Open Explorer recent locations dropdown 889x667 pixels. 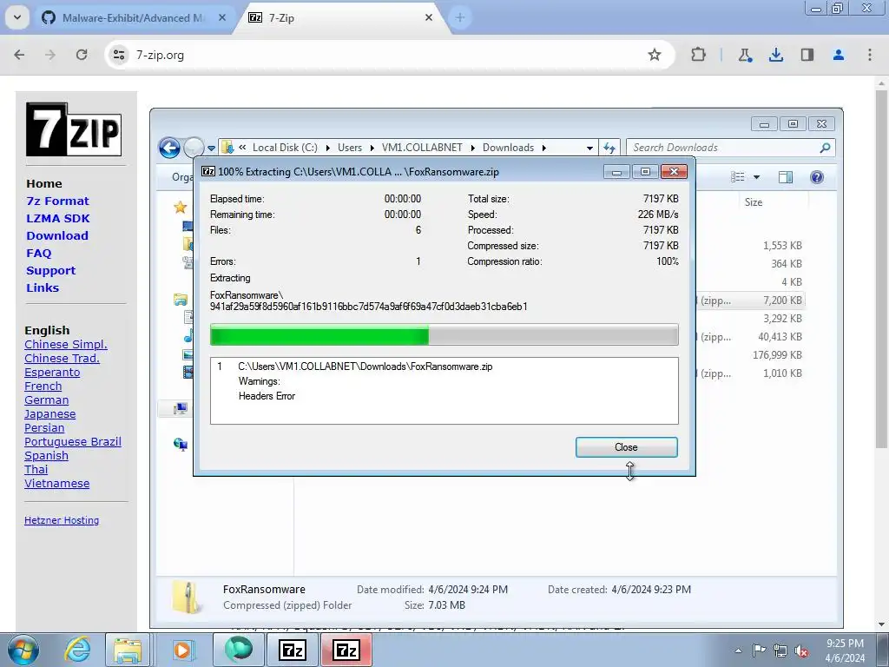pos(212,148)
